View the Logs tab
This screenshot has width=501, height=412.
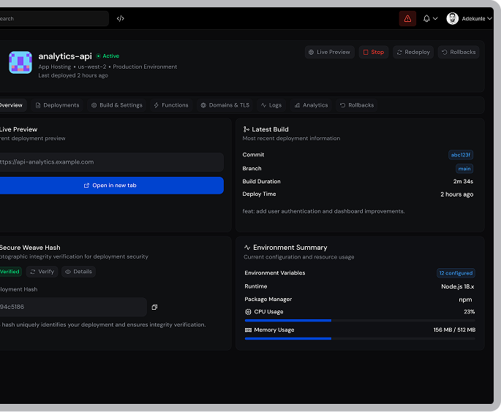pyautogui.click(x=271, y=105)
